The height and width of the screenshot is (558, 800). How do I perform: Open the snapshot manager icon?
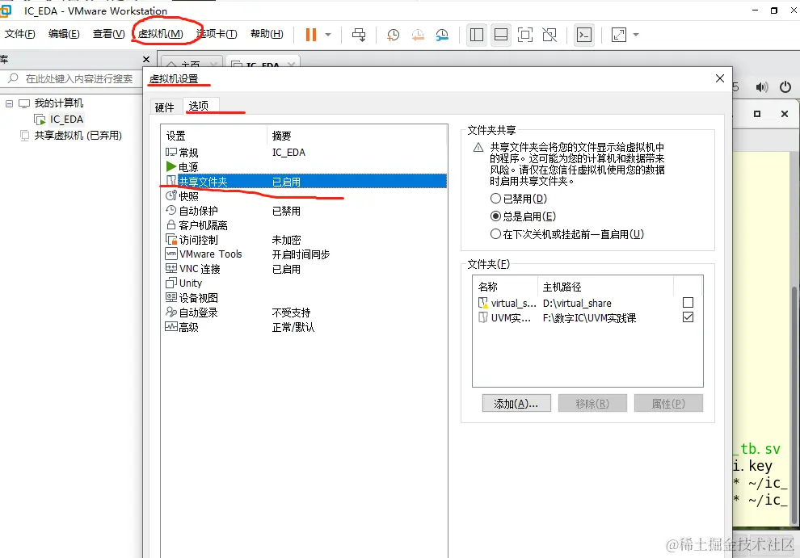point(442,35)
